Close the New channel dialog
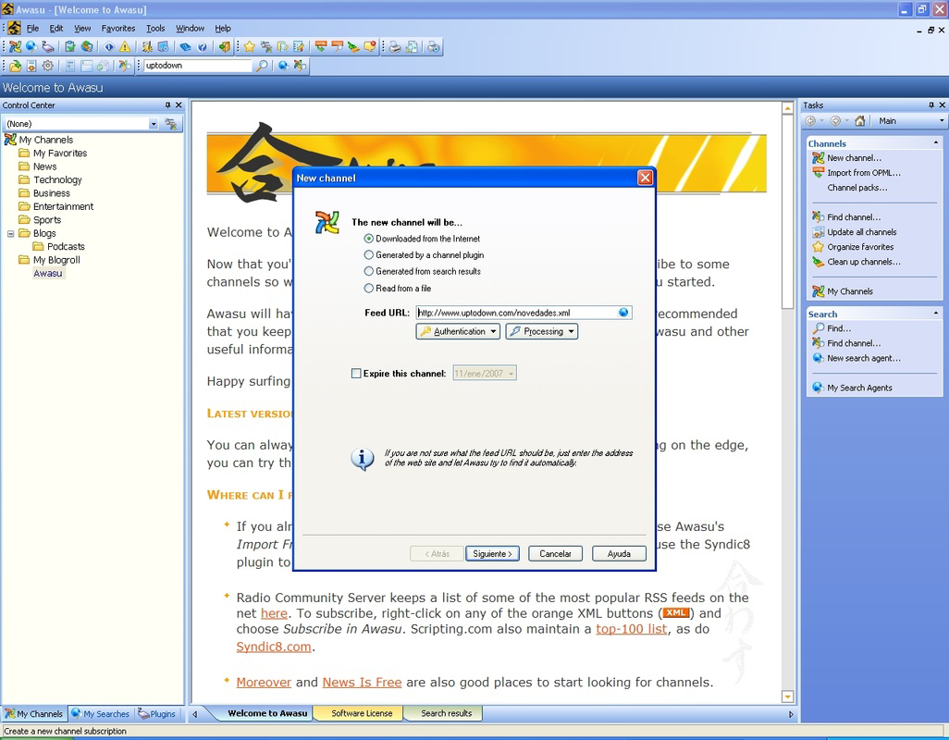Image resolution: width=949 pixels, height=740 pixels. click(646, 178)
